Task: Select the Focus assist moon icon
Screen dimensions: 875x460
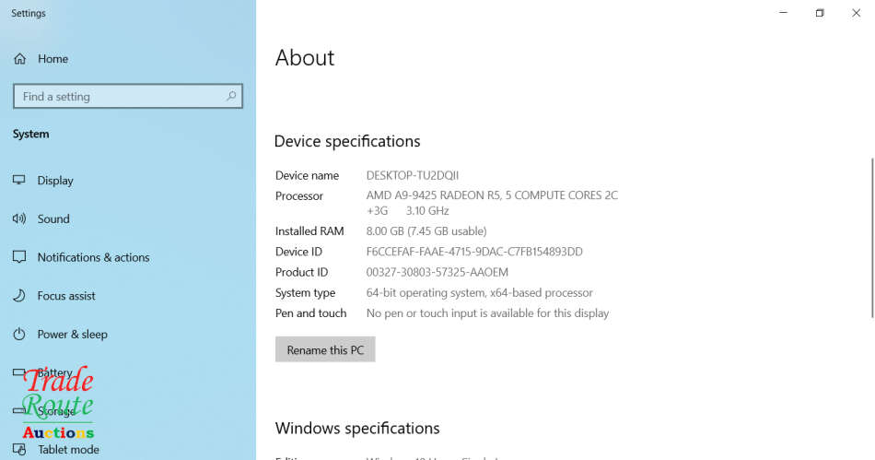Action: point(19,296)
